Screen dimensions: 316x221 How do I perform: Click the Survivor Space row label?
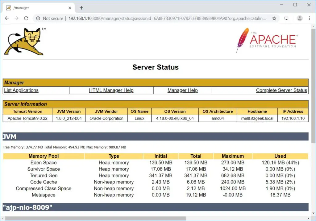(x=44, y=169)
